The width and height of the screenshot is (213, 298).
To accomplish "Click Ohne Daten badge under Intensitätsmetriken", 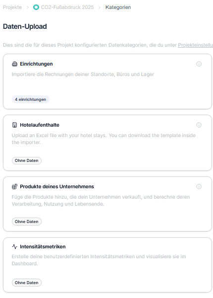I will [x=27, y=283].
